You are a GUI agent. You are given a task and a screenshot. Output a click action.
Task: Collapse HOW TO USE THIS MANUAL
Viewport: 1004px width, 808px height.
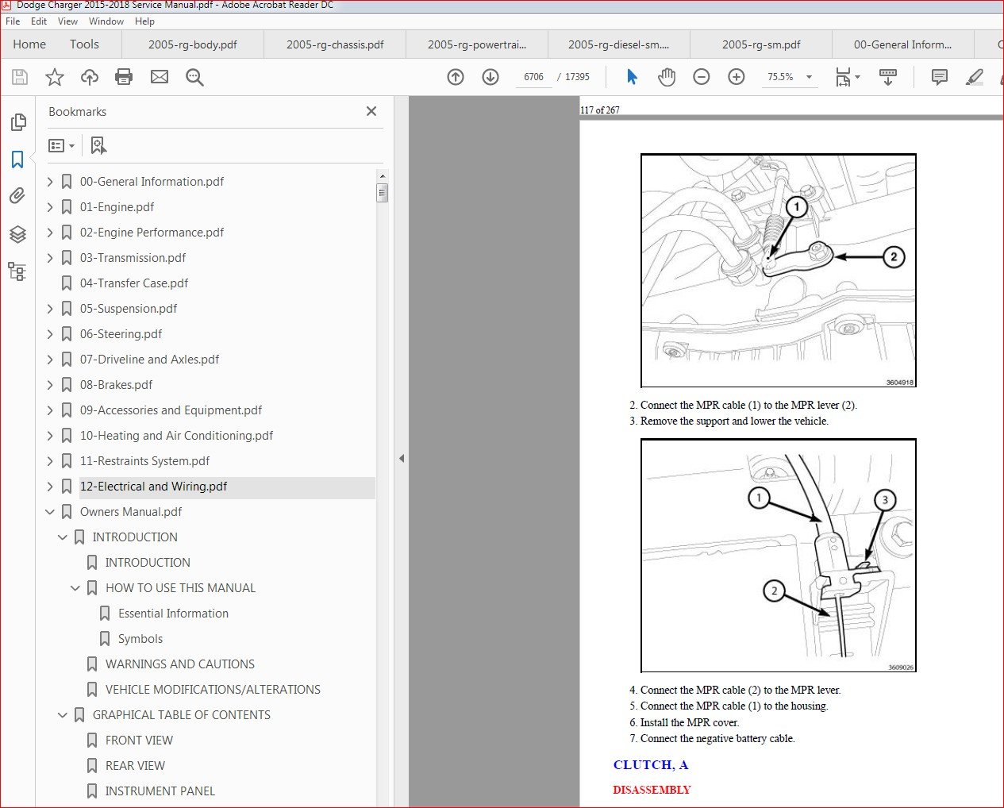tap(75, 588)
